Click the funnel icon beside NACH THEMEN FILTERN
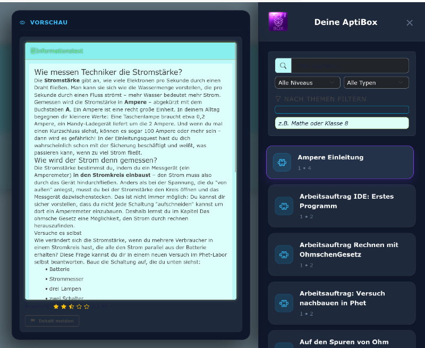 (278, 99)
